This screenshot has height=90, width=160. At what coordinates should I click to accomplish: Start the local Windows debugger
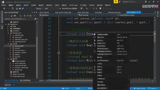coord(68,8)
